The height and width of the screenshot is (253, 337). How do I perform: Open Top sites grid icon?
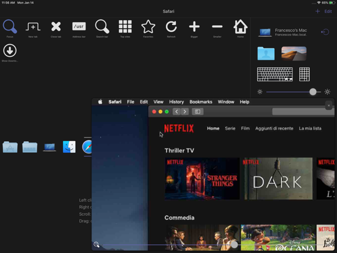(x=125, y=27)
